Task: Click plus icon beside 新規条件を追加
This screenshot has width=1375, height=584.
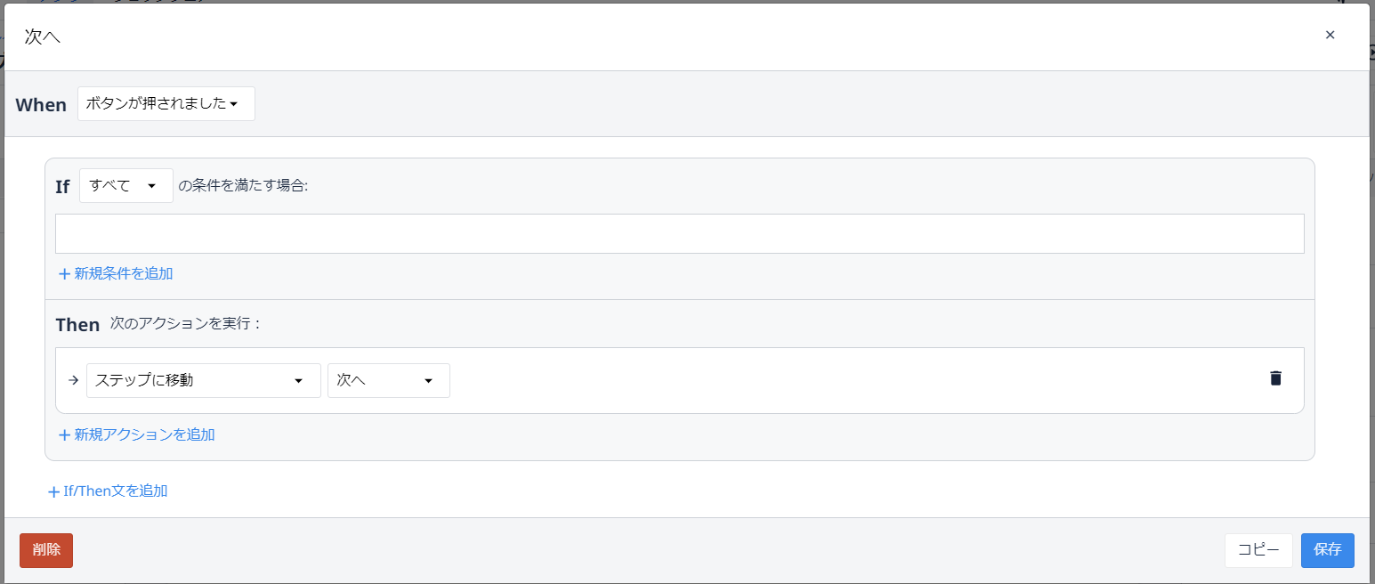Action: pos(64,274)
